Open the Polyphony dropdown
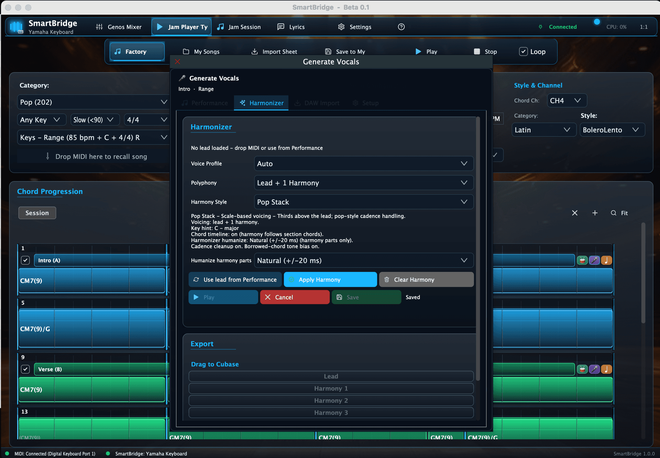The height and width of the screenshot is (458, 660). coord(364,183)
